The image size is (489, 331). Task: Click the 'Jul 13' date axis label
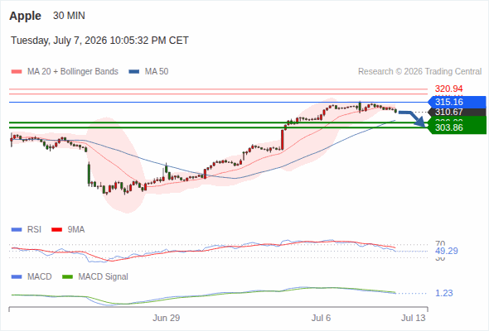[414, 318]
